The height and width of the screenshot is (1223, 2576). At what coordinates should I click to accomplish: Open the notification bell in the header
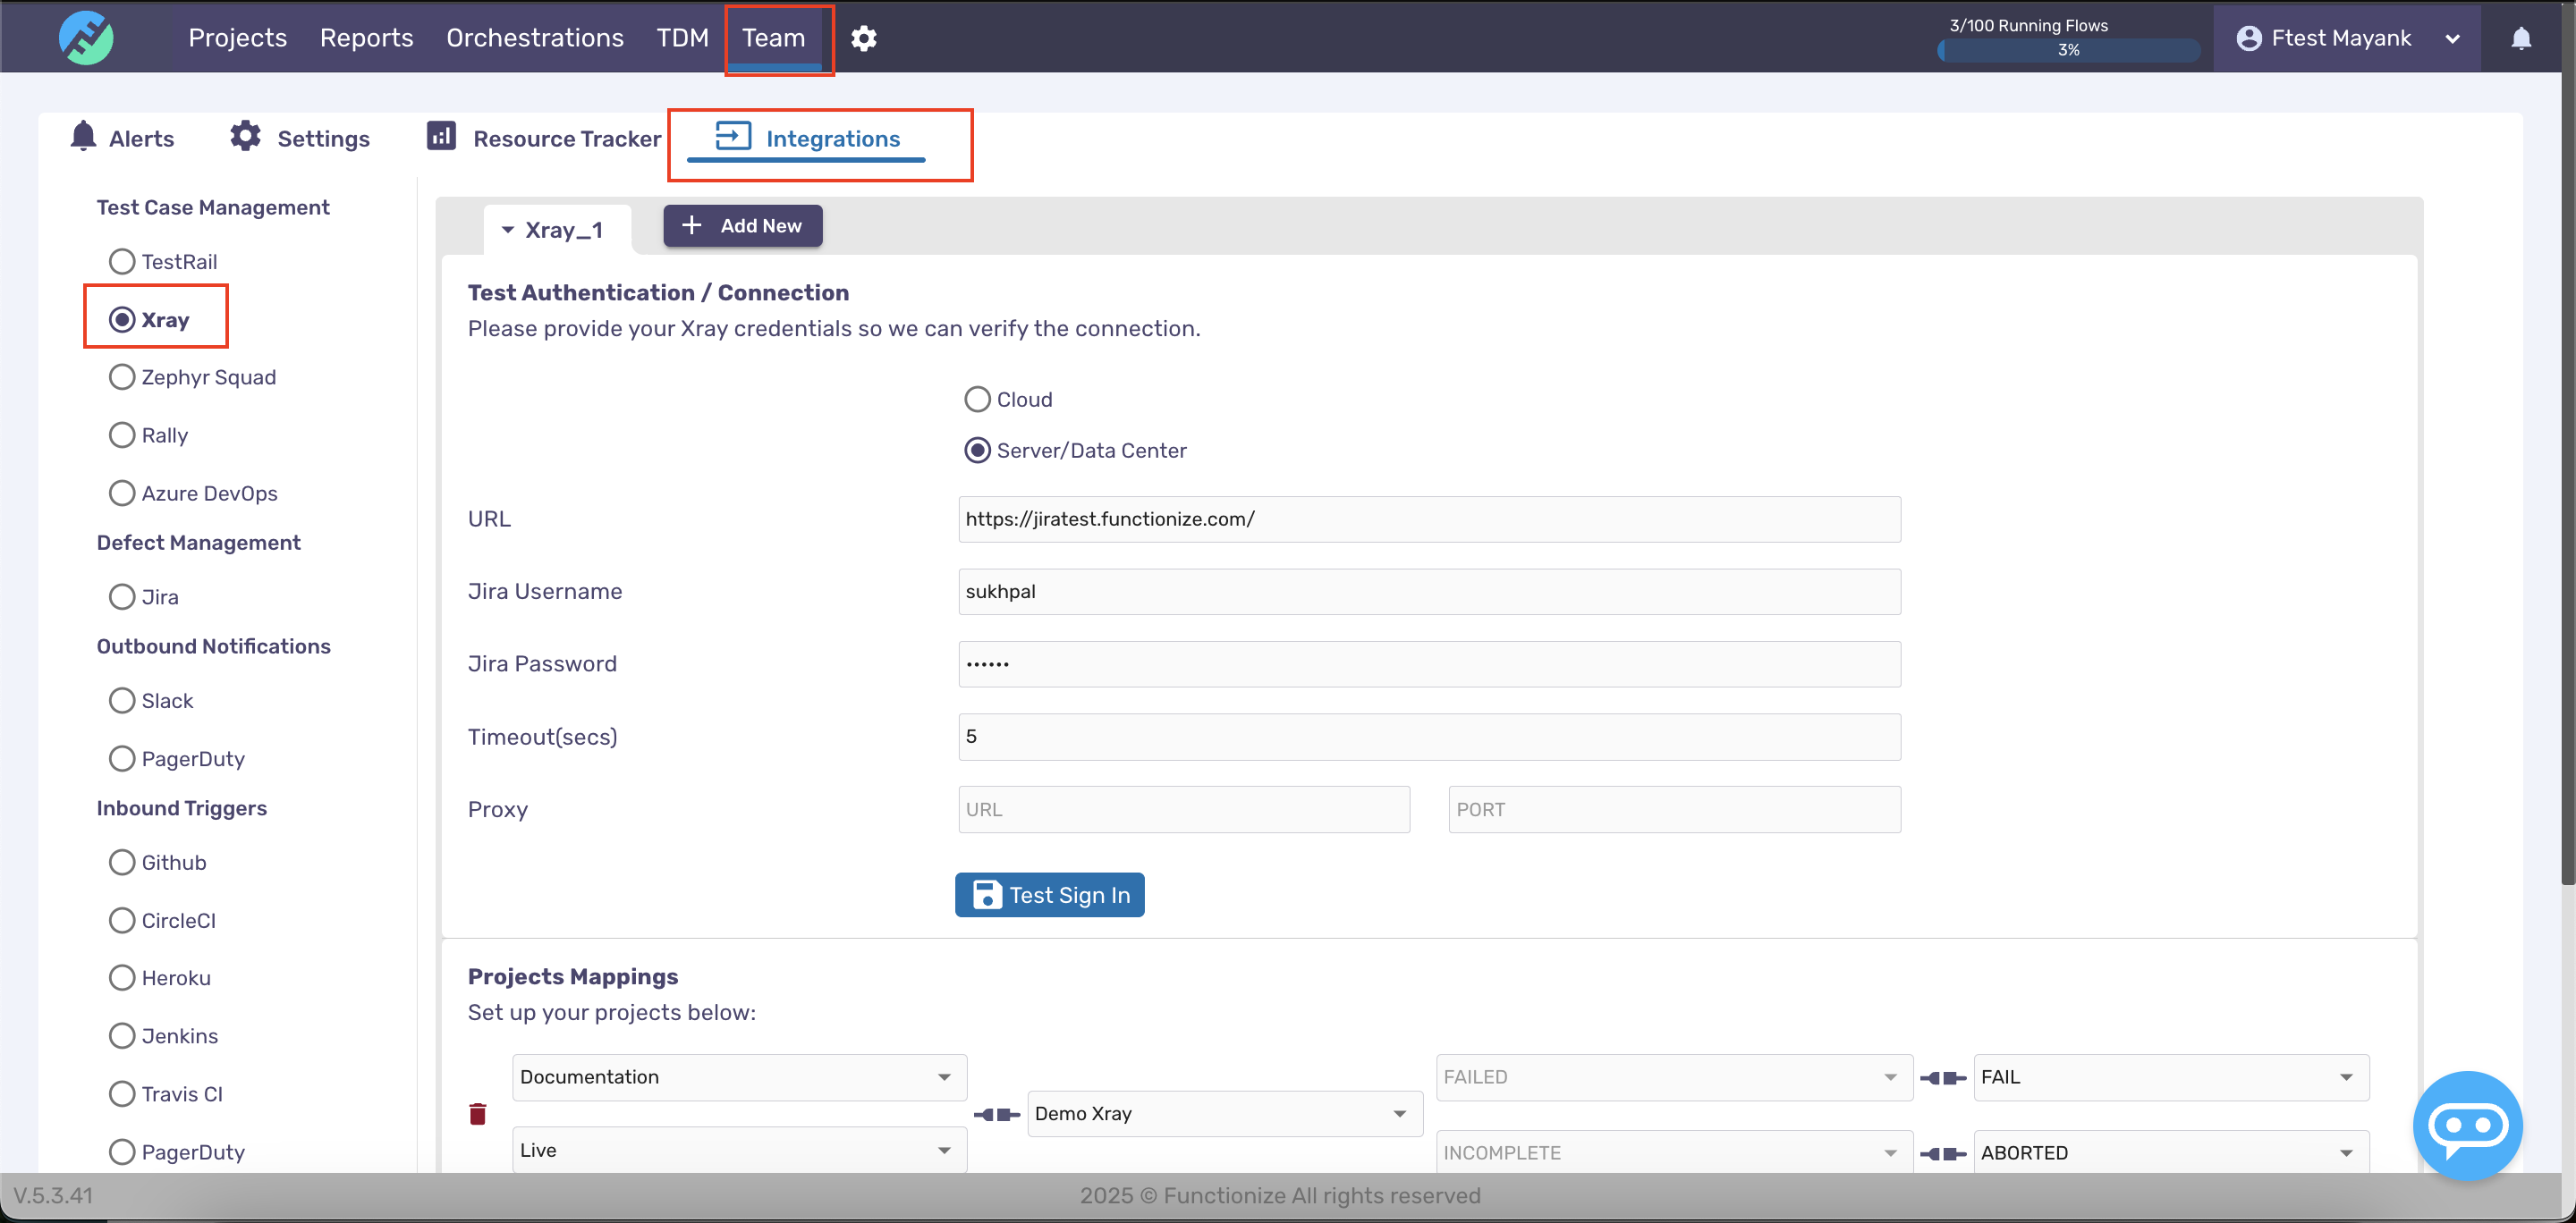click(x=2521, y=38)
